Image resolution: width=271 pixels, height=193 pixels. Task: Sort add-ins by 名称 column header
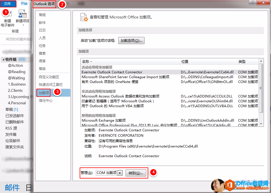coord(130,61)
